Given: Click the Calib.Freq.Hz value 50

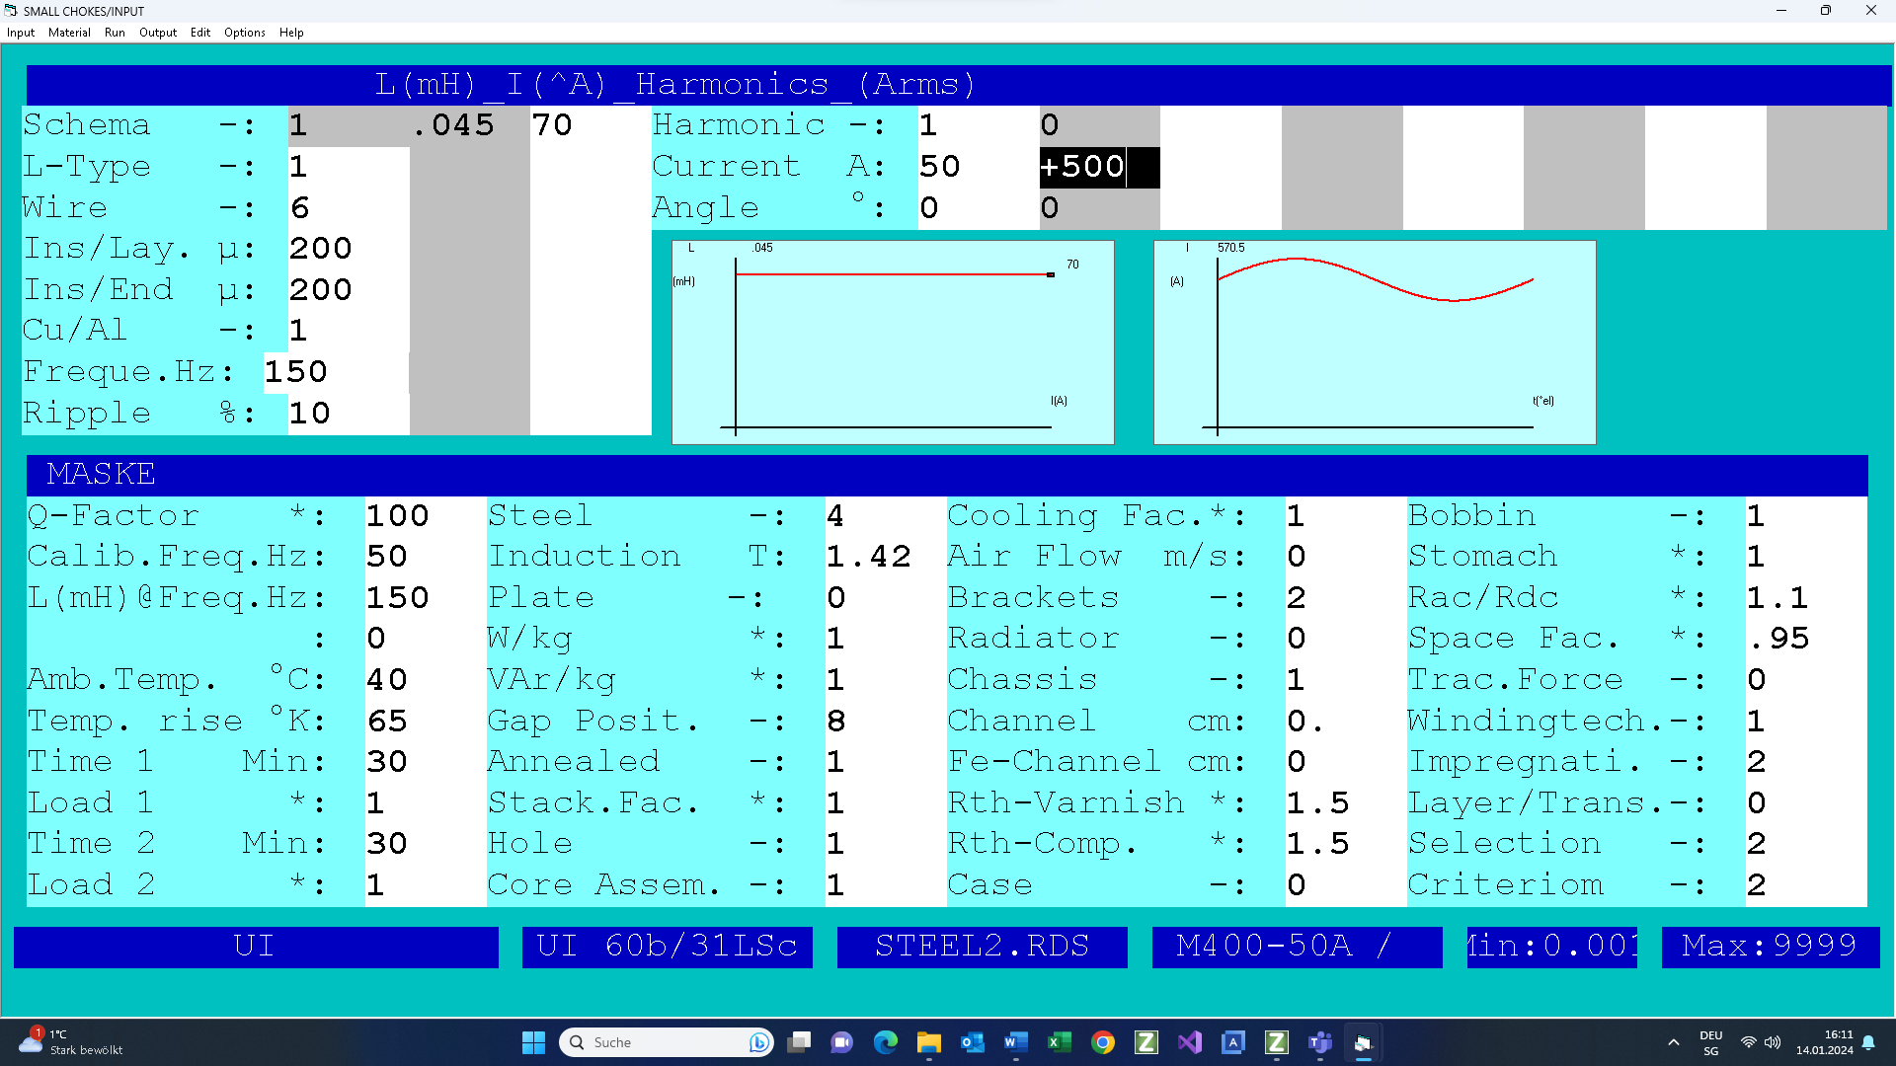Looking at the screenshot, I should pyautogui.click(x=426, y=557).
